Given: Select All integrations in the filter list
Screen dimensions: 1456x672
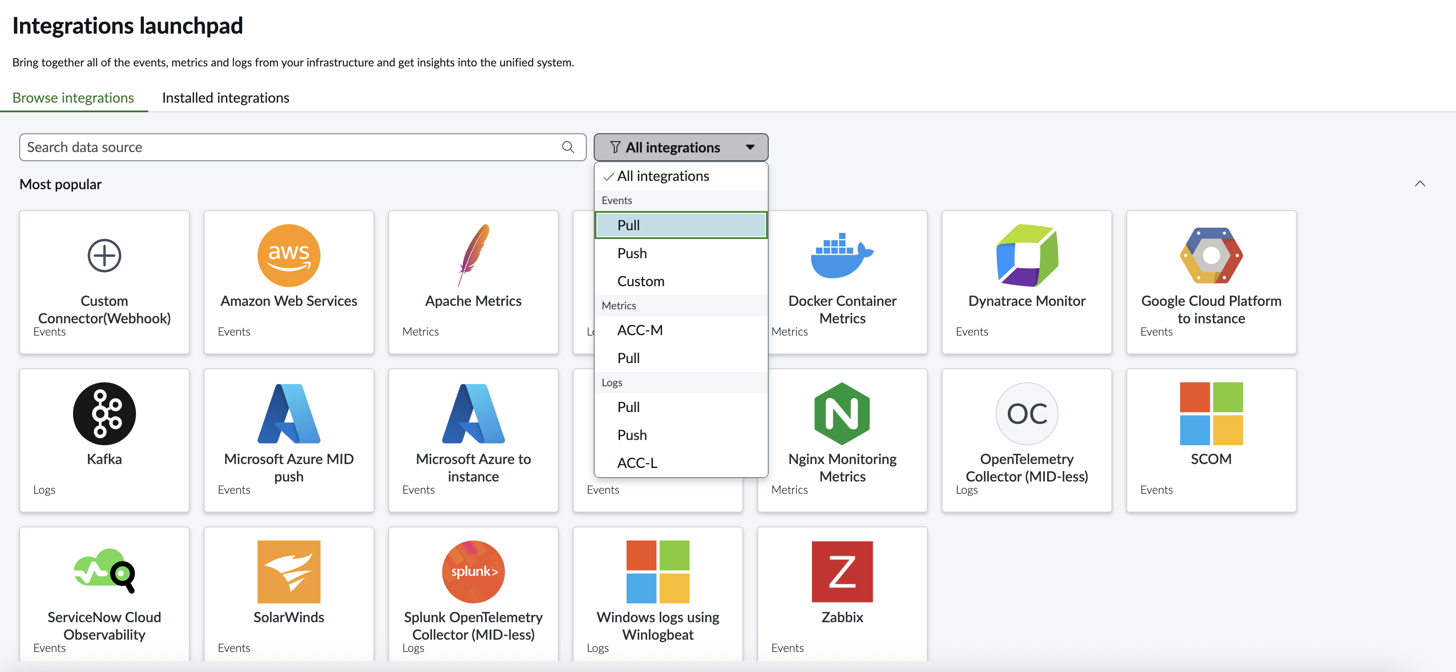Looking at the screenshot, I should tap(681, 176).
